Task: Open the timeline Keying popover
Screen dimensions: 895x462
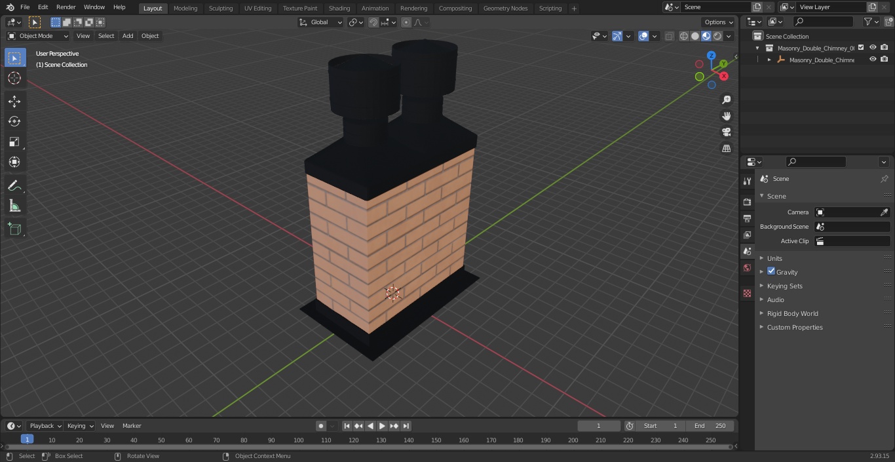Action: coord(80,426)
